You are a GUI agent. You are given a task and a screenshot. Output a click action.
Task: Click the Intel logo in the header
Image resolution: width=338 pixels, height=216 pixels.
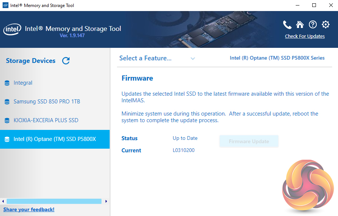point(12,29)
